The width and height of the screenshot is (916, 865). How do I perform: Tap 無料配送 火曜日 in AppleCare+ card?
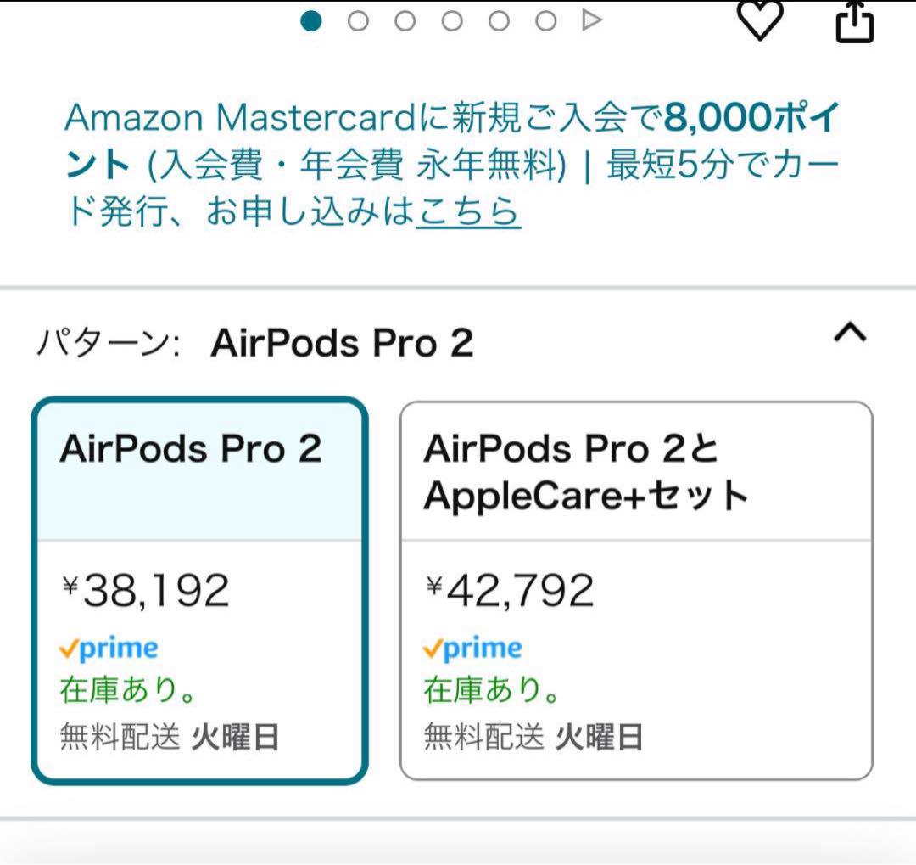533,736
